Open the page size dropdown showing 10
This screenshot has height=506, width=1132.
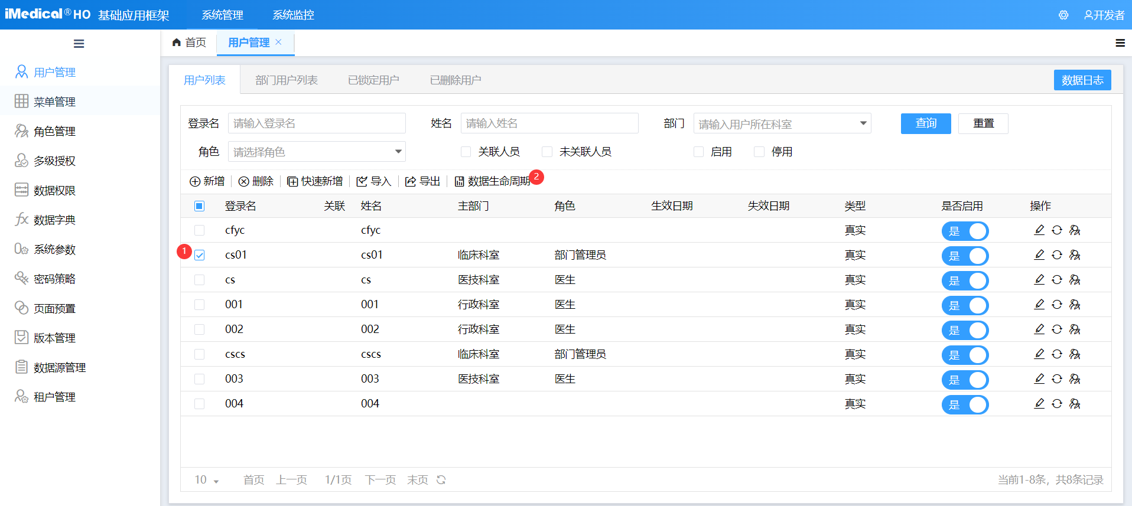207,480
